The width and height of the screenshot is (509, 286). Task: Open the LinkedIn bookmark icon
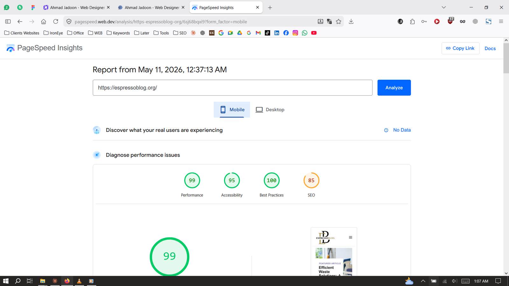click(277, 33)
